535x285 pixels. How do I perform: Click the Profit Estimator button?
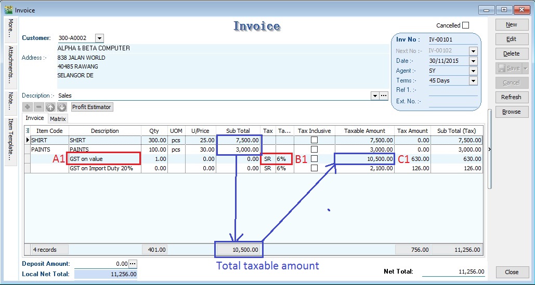coord(92,107)
